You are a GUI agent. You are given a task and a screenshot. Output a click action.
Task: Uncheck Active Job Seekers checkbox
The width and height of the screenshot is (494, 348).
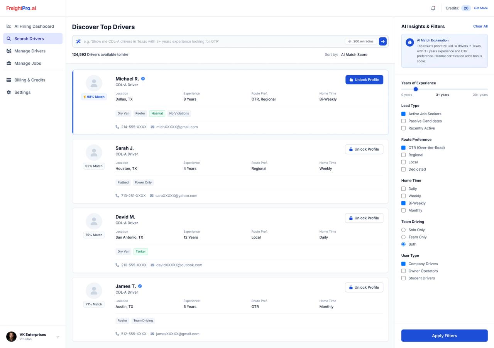pyautogui.click(x=403, y=114)
